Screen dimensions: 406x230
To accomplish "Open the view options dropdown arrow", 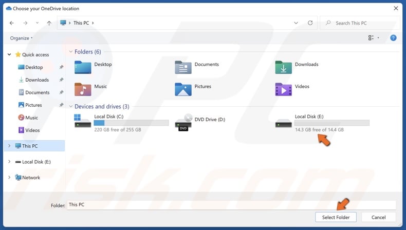I will pyautogui.click(x=378, y=38).
